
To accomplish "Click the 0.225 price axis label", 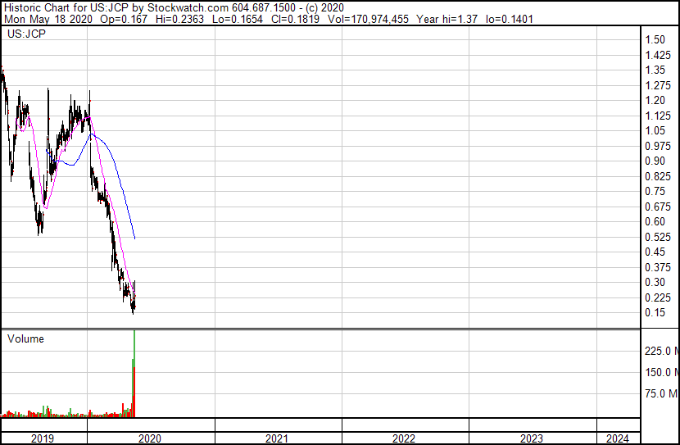I will (x=658, y=298).
